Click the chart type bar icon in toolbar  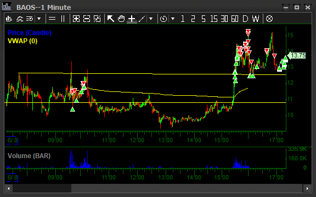coord(9,19)
